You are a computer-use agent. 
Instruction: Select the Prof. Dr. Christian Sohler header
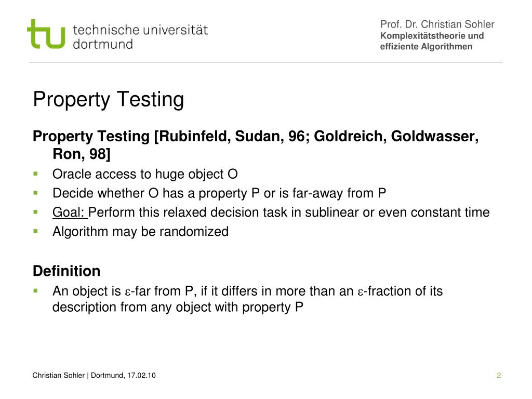[437, 24]
